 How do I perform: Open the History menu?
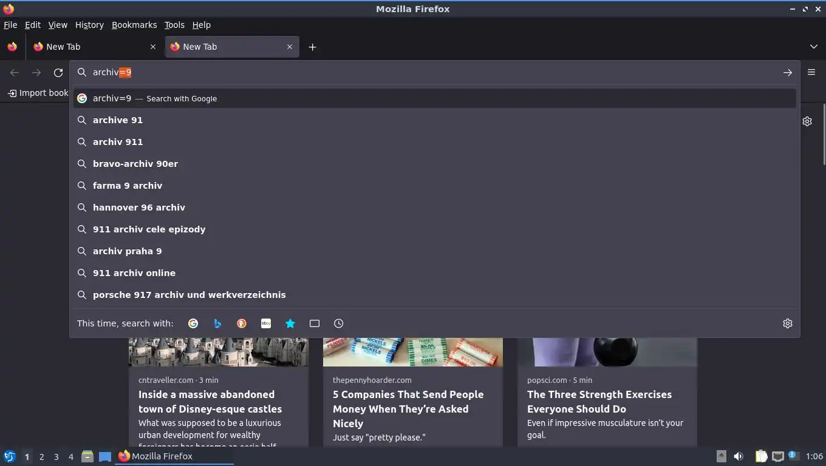(x=89, y=25)
